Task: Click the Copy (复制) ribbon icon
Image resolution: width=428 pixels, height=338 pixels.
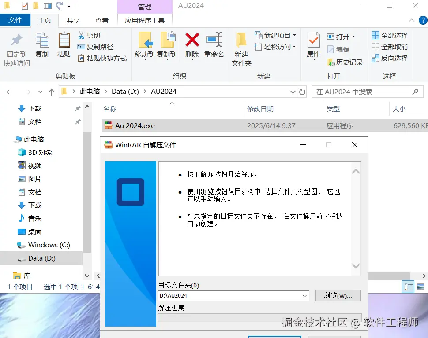Action: [x=42, y=45]
